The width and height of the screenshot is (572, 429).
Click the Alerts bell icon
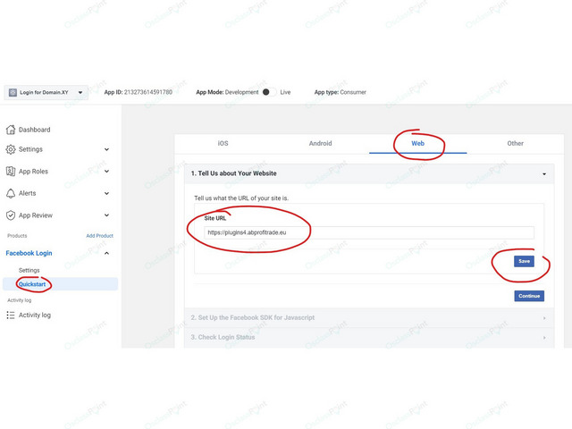pos(11,193)
